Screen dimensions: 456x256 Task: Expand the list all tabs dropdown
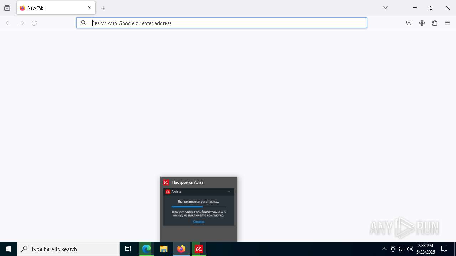(385, 8)
